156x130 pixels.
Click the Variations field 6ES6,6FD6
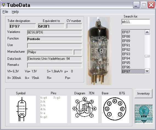coord(55,32)
